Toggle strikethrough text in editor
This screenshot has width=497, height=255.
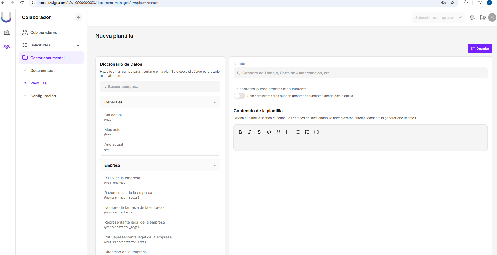pos(259,132)
